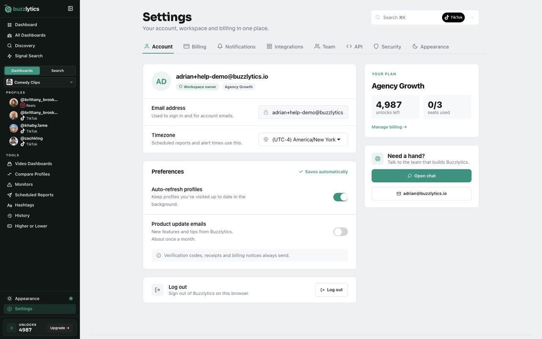The height and width of the screenshot is (339, 542).
Task: Enable Product update emails toggle
Action: point(340,232)
